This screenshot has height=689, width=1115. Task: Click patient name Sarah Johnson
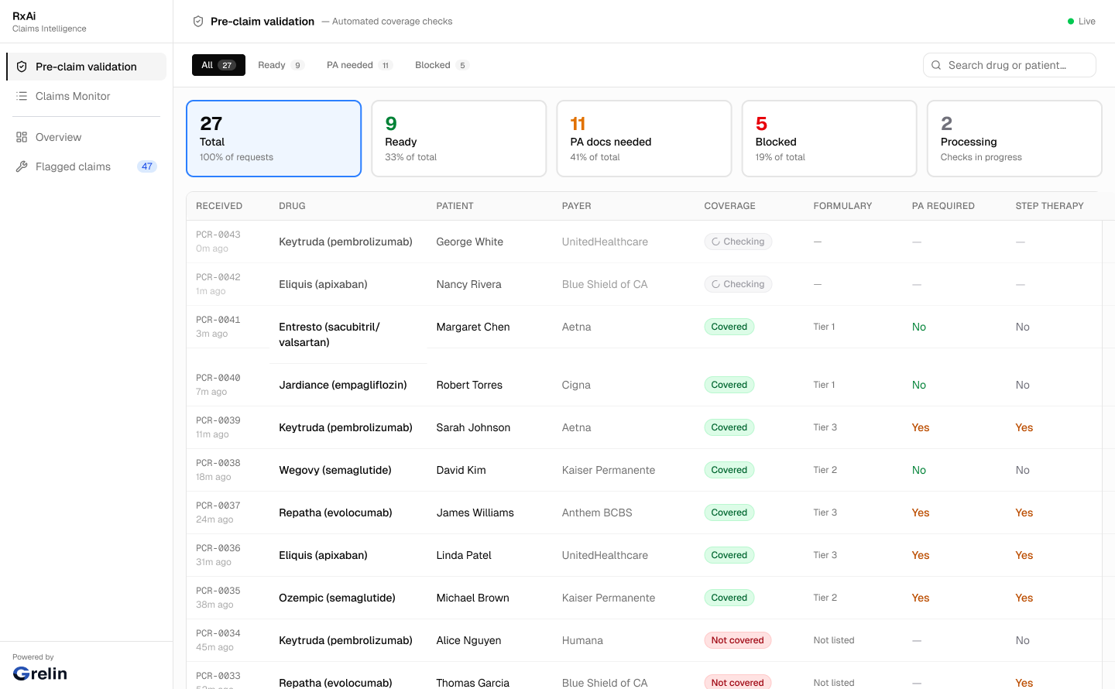473,427
